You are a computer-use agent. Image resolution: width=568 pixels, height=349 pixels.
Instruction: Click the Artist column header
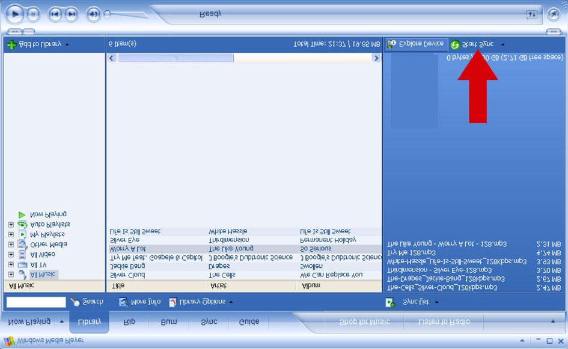click(250, 286)
